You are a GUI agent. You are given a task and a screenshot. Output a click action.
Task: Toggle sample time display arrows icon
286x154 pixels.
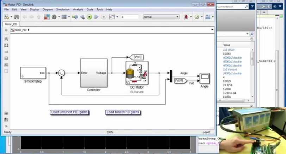coord(6,52)
